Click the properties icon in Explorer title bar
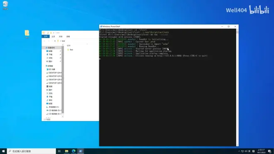Image resolution: width=274 pixels, height=154 pixels. click(x=48, y=33)
